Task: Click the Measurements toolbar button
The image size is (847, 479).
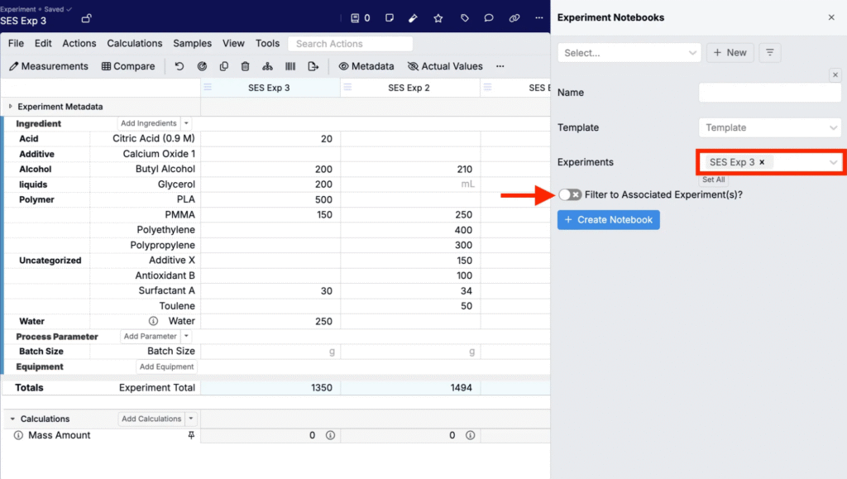Action: [49, 66]
